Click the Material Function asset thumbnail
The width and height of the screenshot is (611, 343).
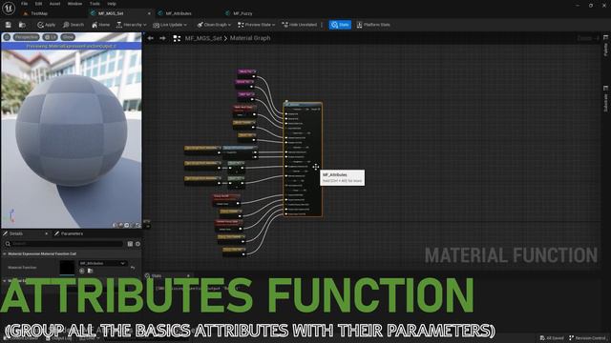67,268
